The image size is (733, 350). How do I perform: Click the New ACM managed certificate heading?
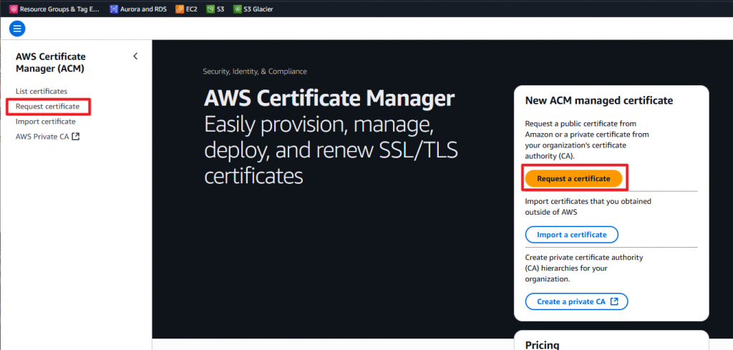(599, 100)
